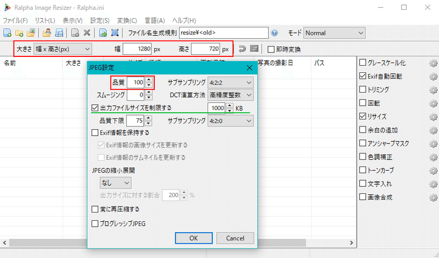Close the JPEG設定 dialog with X
439x258 pixels.
pos(250,67)
